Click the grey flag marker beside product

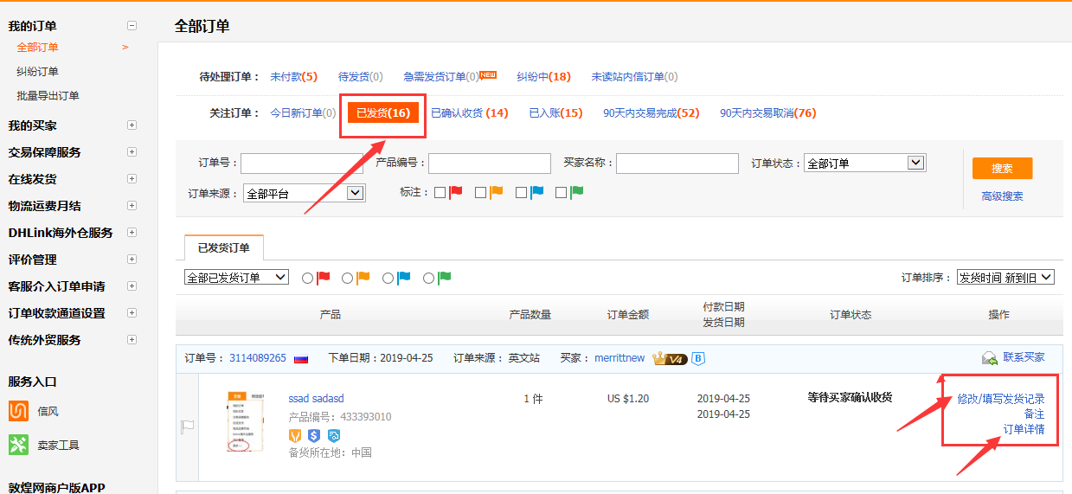click(x=187, y=427)
